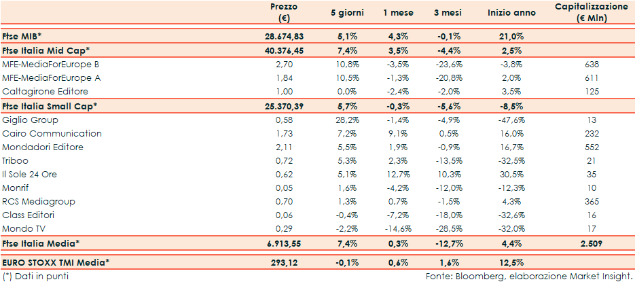The width and height of the screenshot is (635, 284).
Task: Click the Cairo Communication row name
Action: (52, 134)
